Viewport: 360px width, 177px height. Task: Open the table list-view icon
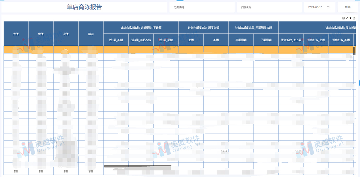(343, 18)
